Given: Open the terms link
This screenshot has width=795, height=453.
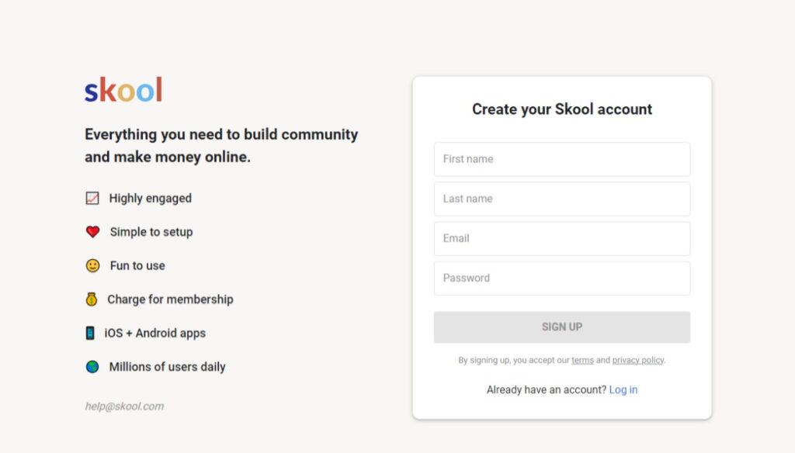Looking at the screenshot, I should [582, 360].
